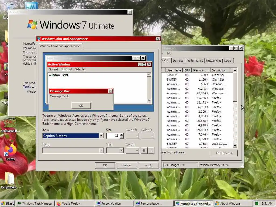Toggle the Italic font button
The width and height of the screenshot is (276, 207).
pos(151,150)
